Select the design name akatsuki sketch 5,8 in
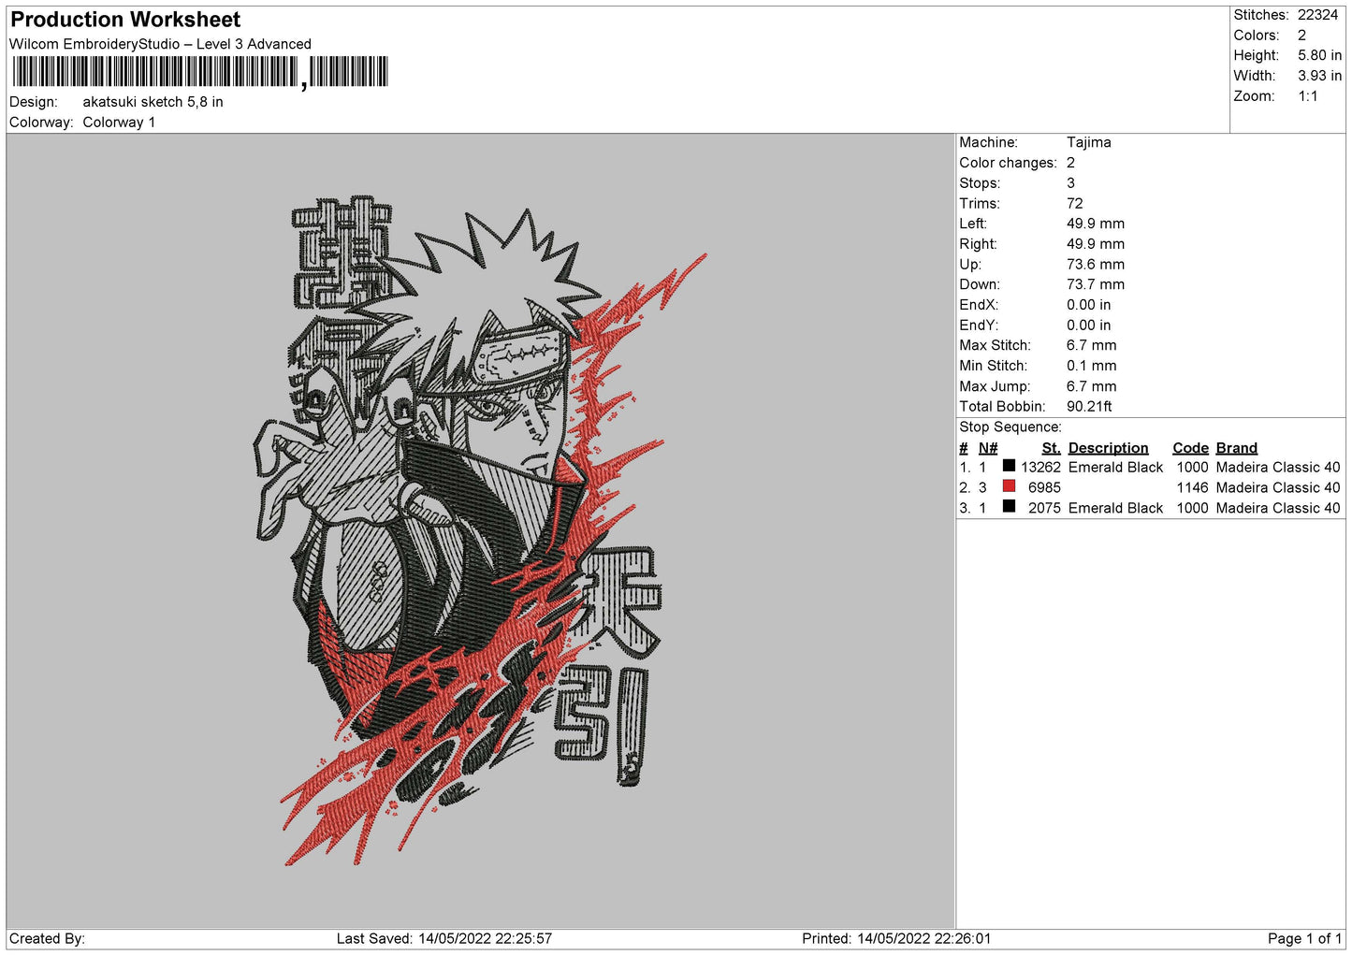This screenshot has width=1352, height=955. pos(153,102)
